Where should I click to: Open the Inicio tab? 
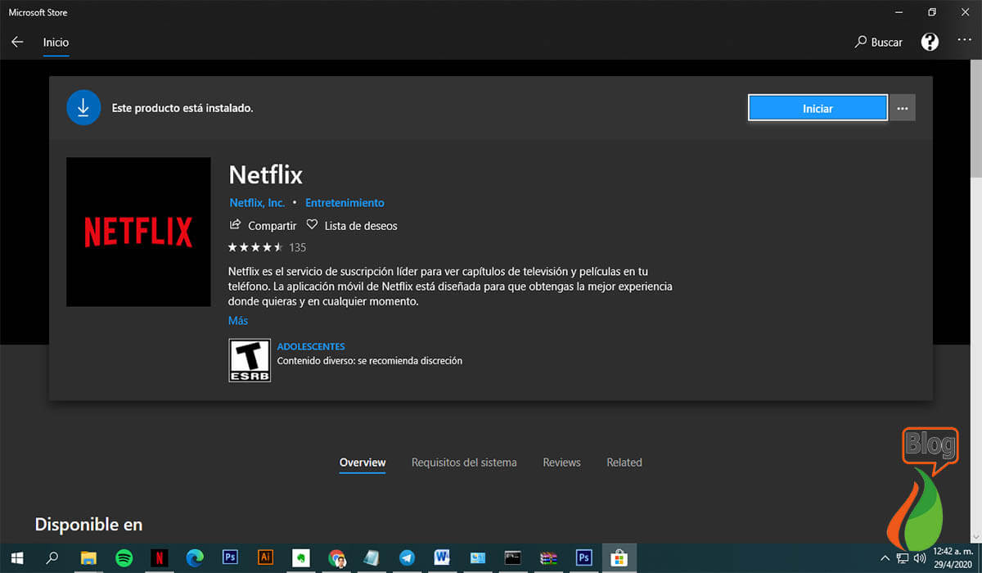(x=56, y=42)
